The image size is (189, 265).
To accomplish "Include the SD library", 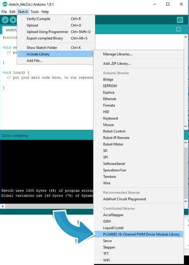I will click(x=139, y=151).
